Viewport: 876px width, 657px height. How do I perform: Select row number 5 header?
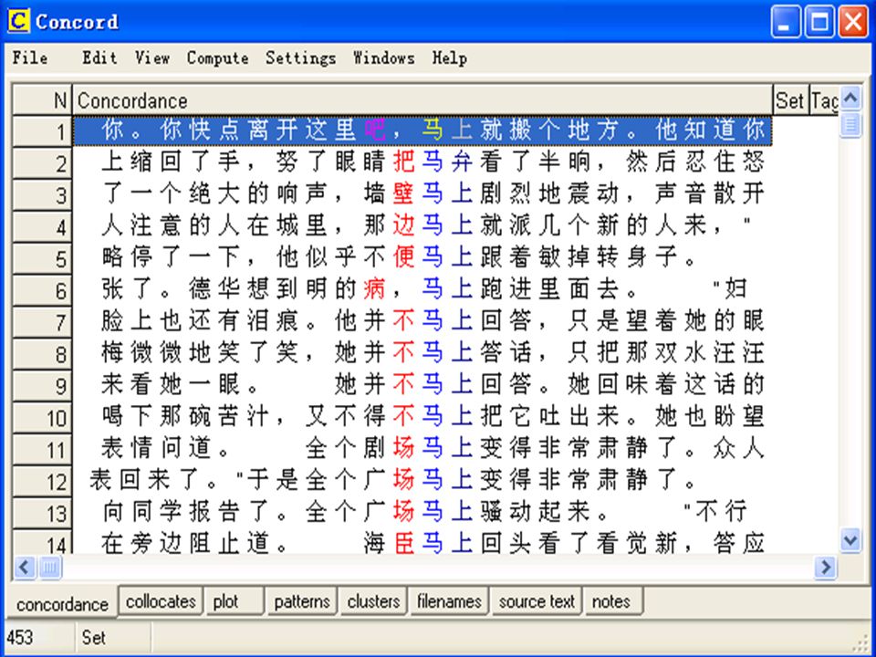[42, 258]
